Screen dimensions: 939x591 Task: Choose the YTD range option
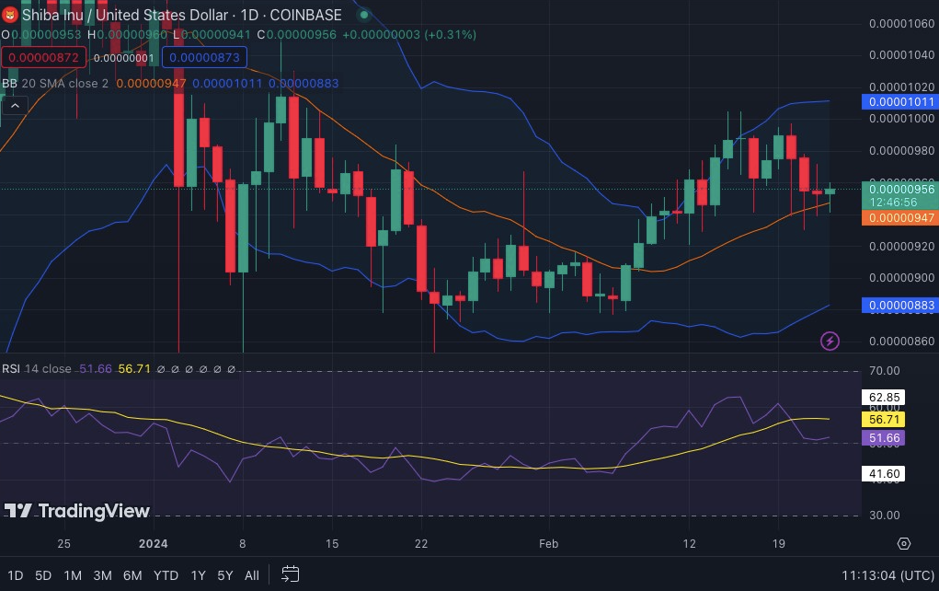(x=166, y=575)
